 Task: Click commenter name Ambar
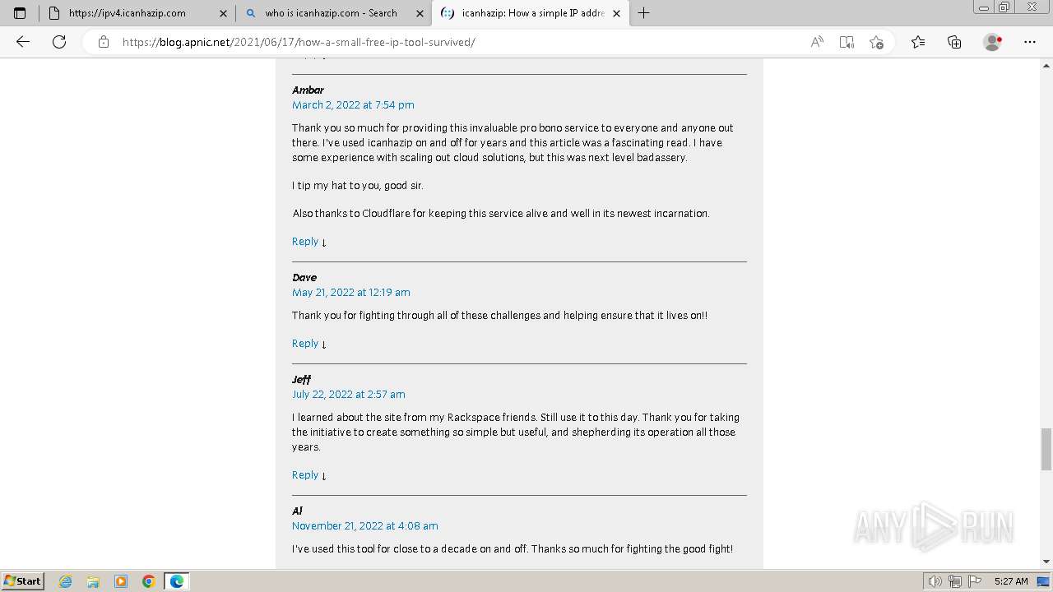[x=308, y=90]
